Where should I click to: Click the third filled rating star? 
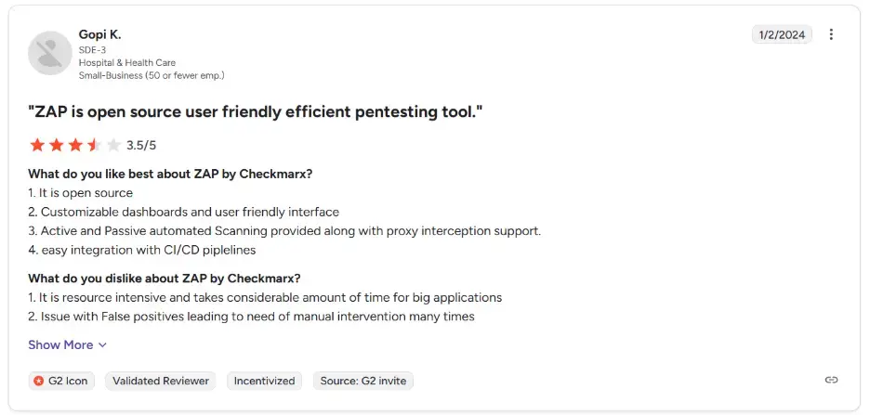click(x=75, y=145)
